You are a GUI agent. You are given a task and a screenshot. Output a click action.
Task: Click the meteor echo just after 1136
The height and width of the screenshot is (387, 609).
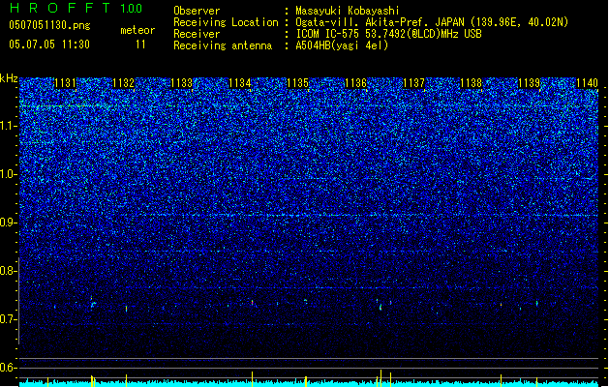(x=381, y=307)
